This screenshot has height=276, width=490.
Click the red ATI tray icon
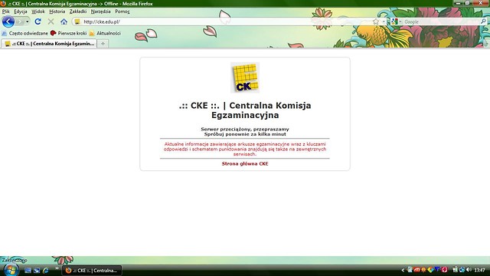click(416, 270)
